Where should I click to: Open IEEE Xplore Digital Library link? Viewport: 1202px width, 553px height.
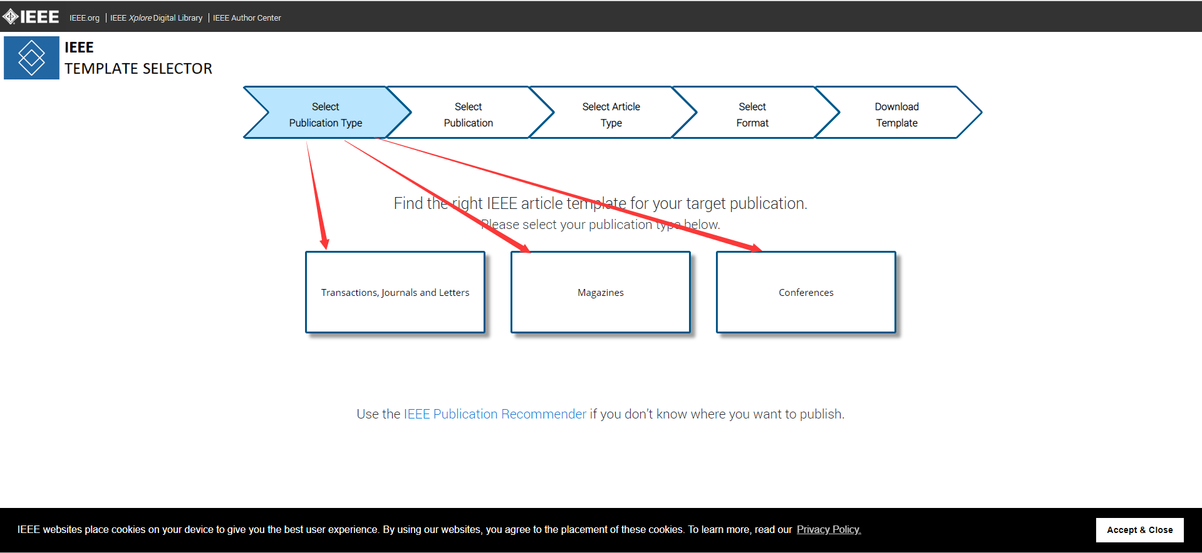coord(157,18)
